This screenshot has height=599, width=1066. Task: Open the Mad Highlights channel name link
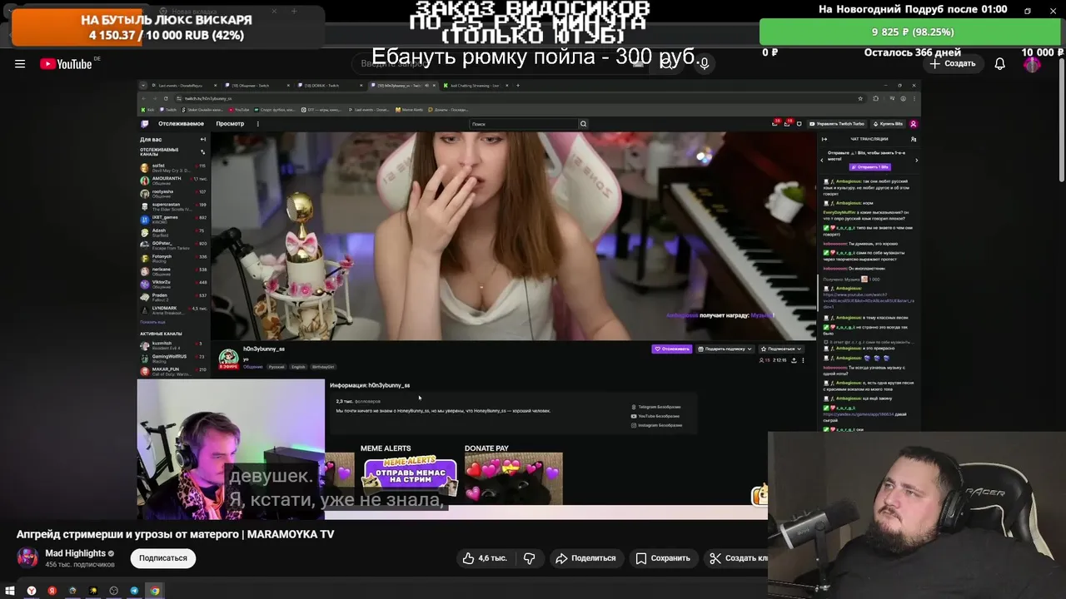click(x=75, y=553)
